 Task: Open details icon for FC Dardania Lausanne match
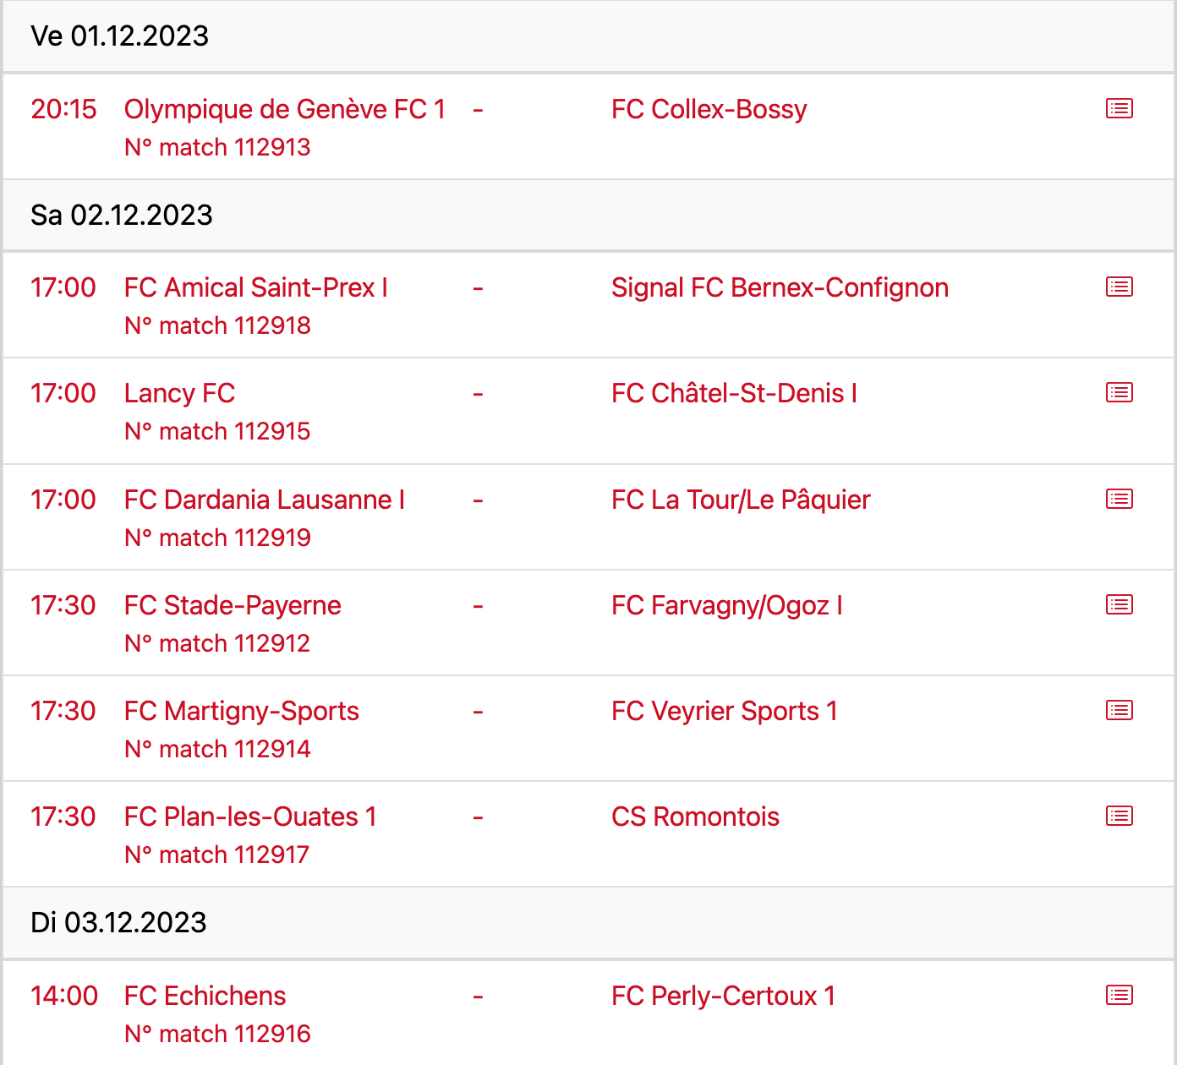1119,499
